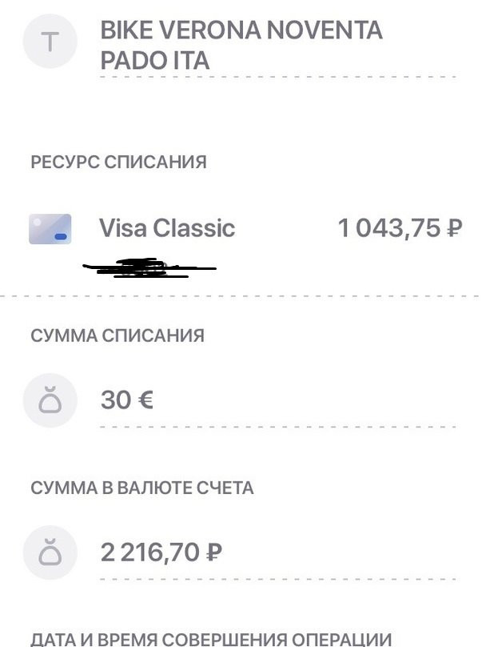Click the "РЕСУРС СПИСАНИЯ" section heading

[x=118, y=162]
